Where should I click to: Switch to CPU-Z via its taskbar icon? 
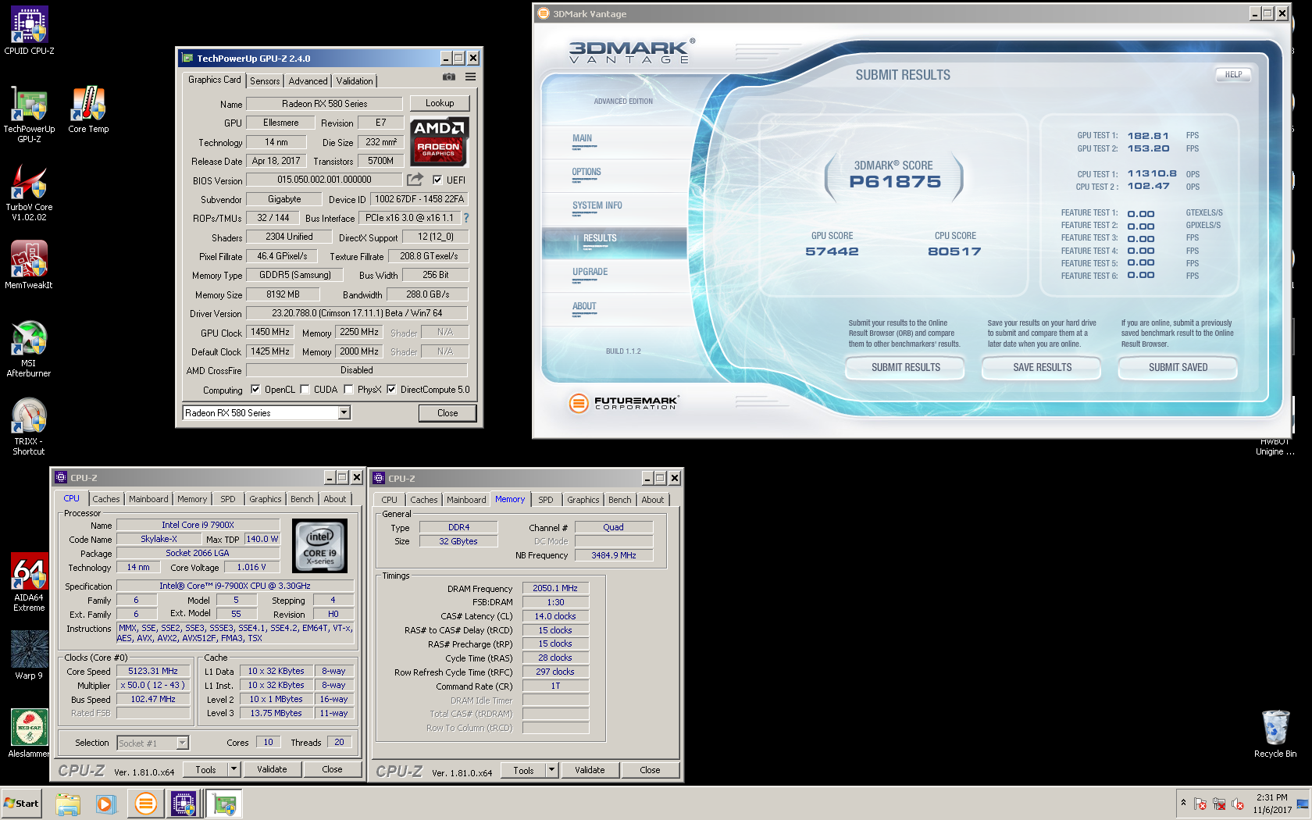point(184,804)
